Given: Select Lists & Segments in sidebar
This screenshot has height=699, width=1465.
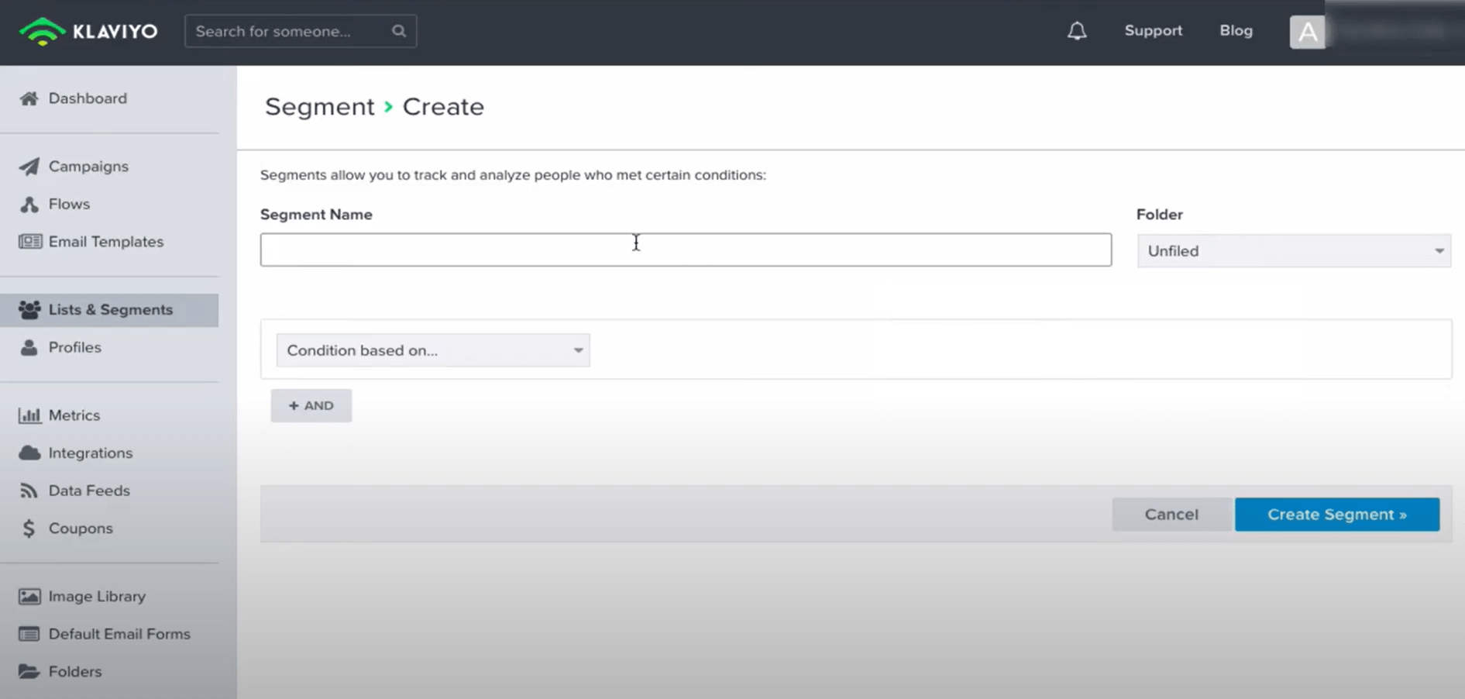Looking at the screenshot, I should coord(111,310).
